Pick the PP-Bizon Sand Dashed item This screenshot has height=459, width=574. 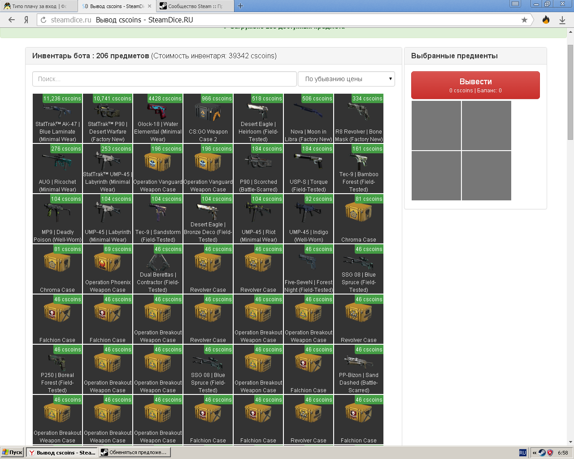[359, 369]
